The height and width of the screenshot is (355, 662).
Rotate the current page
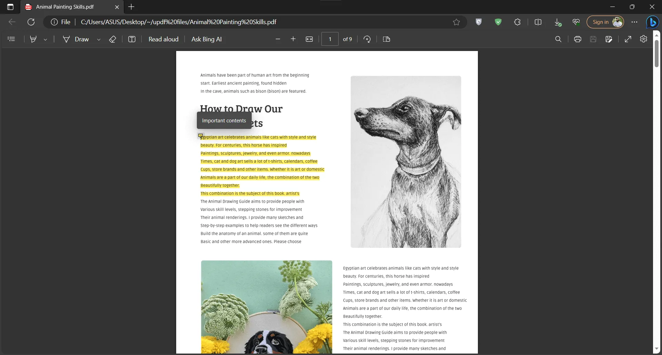367,39
